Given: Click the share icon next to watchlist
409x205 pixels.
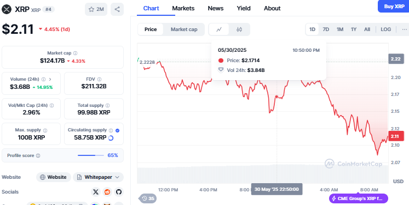Looking at the screenshot, I should pyautogui.click(x=117, y=9).
